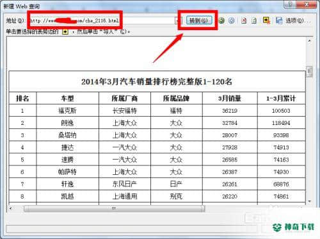Open 选项 (Options) in the toolbar
Image resolution: width=320 pixels, height=239 pixels.
pos(294,21)
